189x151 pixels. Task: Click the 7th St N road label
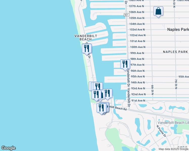click(176, 84)
